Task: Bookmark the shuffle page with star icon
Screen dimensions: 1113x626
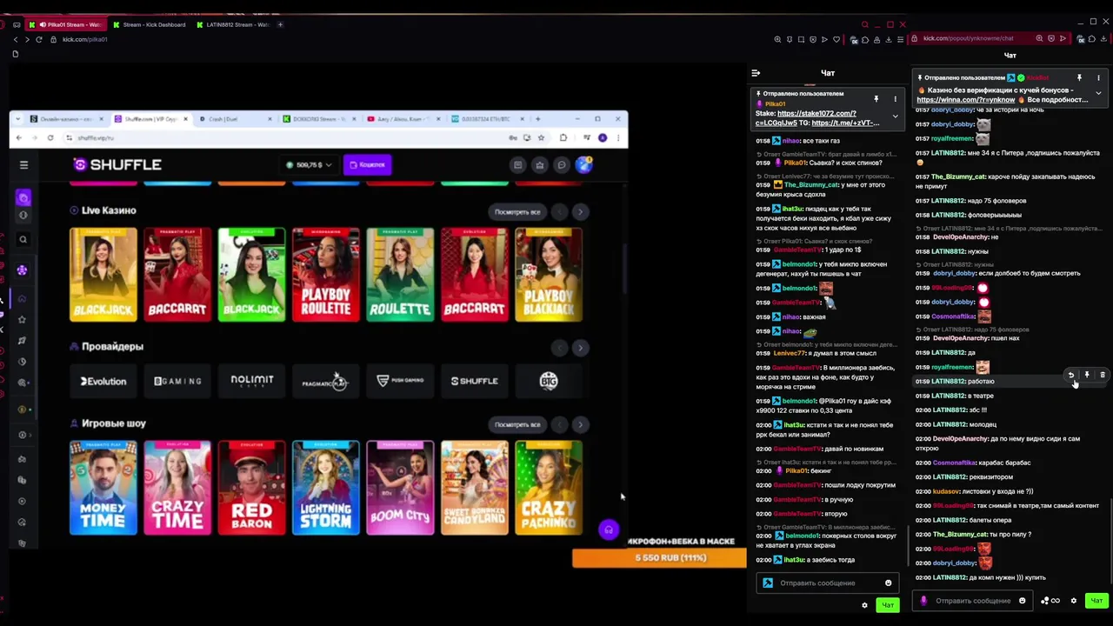Action: (541, 137)
